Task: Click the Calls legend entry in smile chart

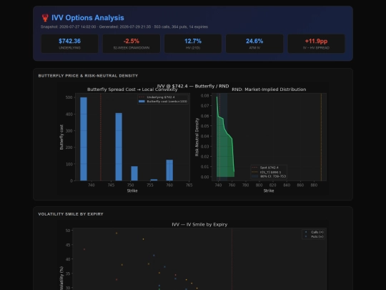Action: 314,232
